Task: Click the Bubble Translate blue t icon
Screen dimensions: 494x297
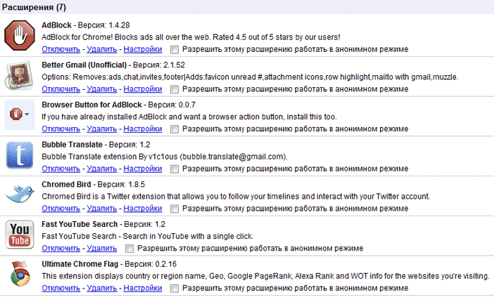Action: click(20, 155)
